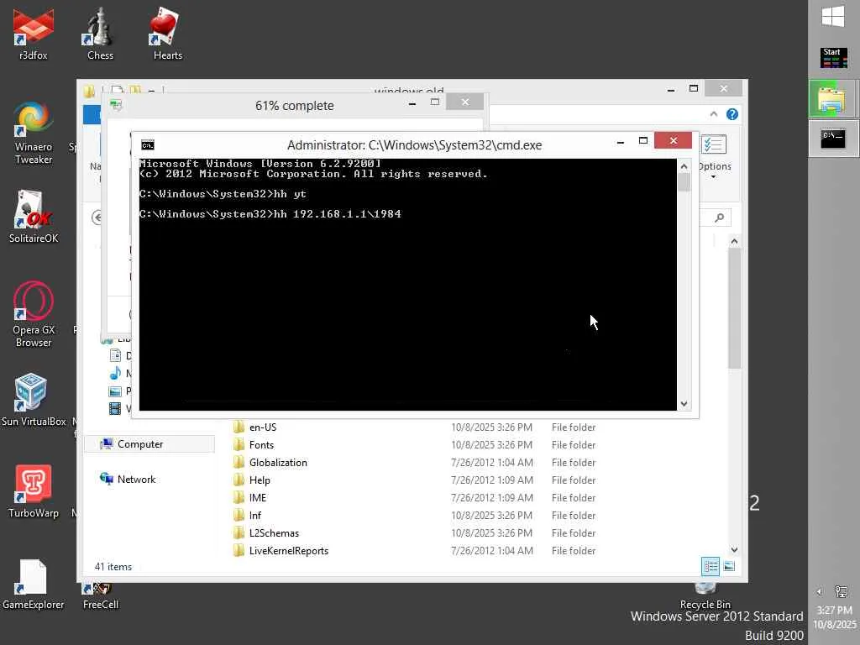Open the Start screen tile icon

coord(833,58)
